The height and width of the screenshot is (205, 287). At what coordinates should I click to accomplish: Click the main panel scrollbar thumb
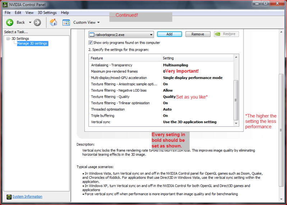[281, 130]
